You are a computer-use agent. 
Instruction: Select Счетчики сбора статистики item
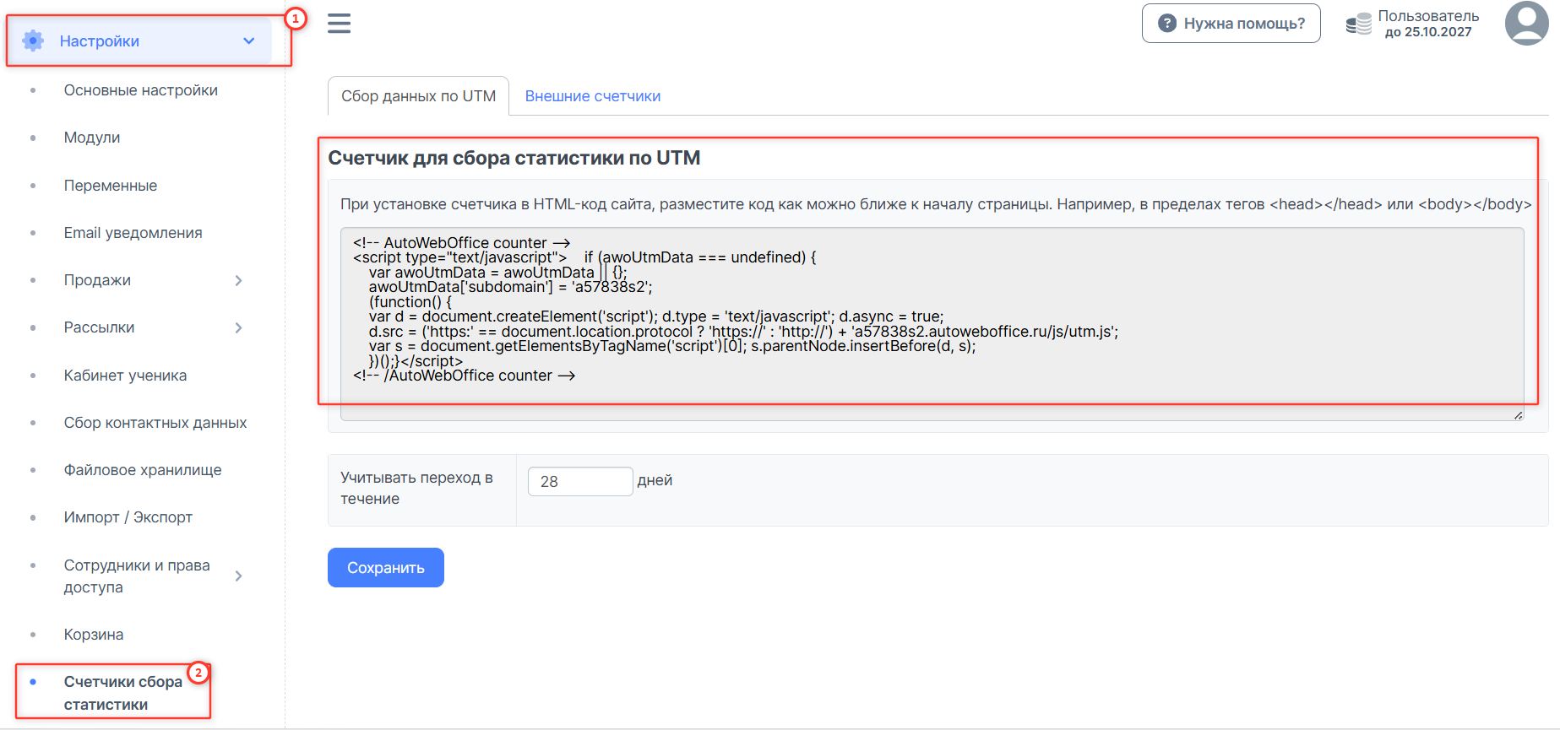pyautogui.click(x=123, y=693)
